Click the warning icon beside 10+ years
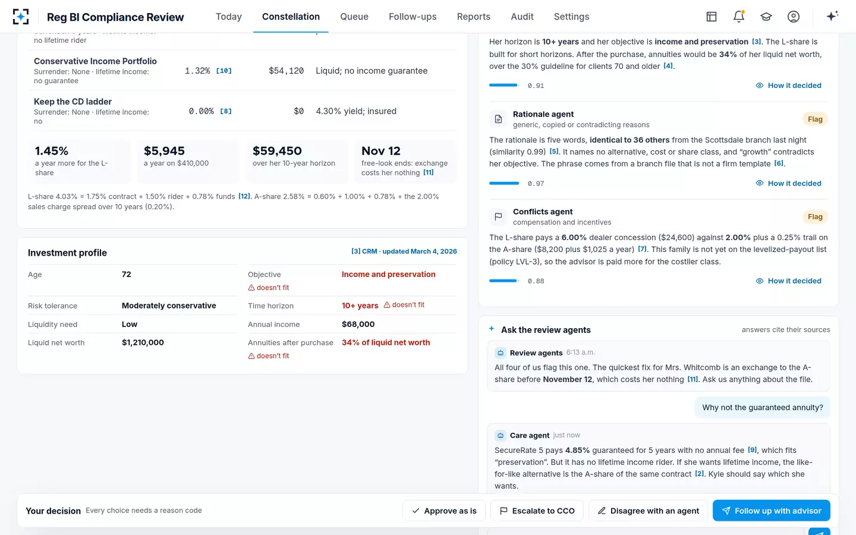The height and width of the screenshot is (535, 856). click(x=387, y=305)
